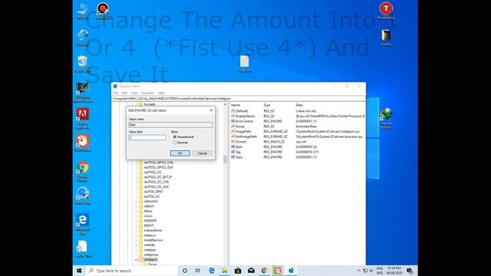
Task: Select the DisplayName value icon
Action: click(x=233, y=116)
